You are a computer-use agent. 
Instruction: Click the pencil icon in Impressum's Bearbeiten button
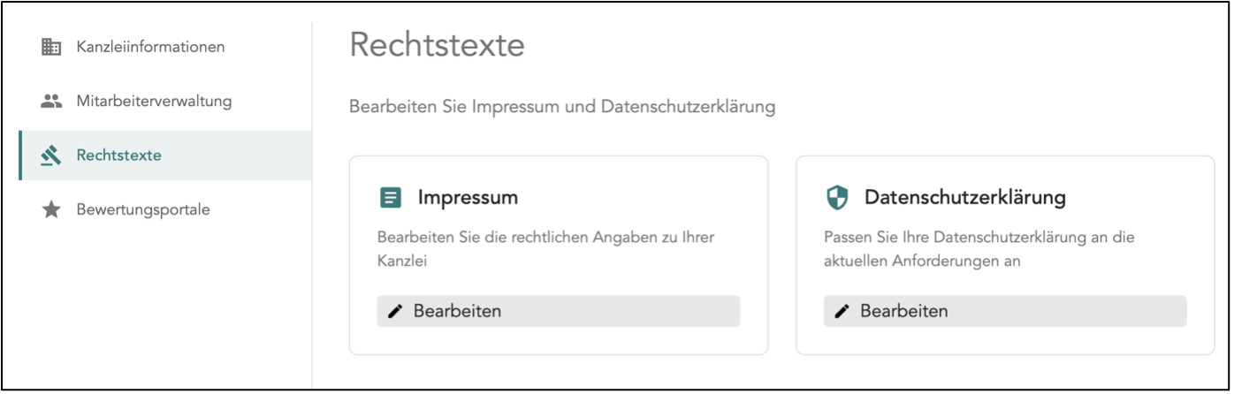(x=395, y=311)
